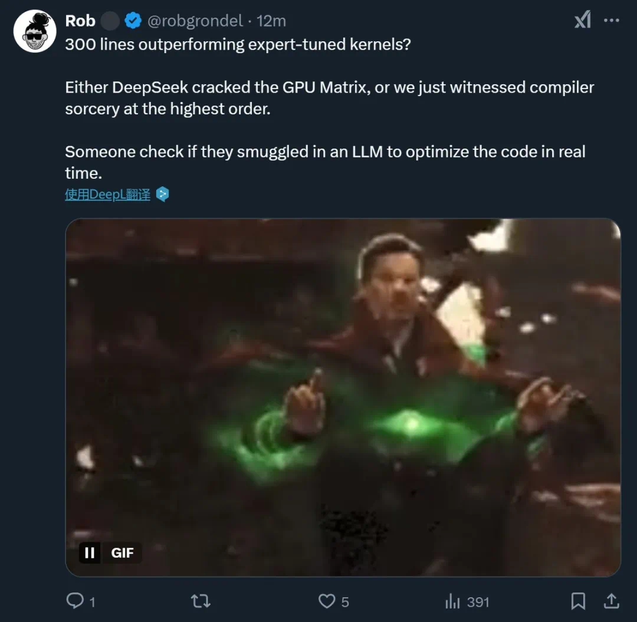
Task: Repost this tweet using the arrows icon
Action: (x=201, y=601)
